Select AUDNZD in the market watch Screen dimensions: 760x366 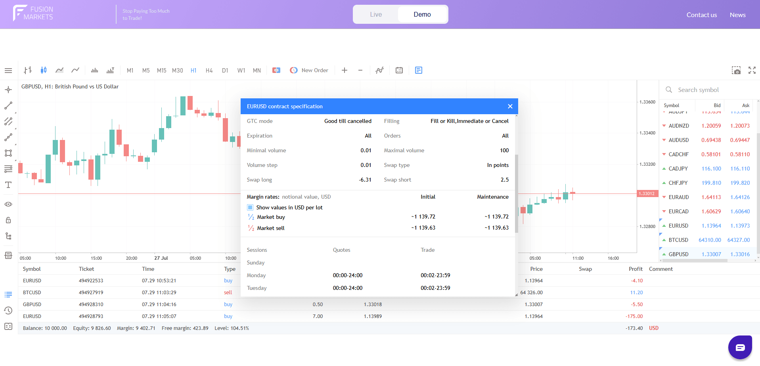tap(708, 126)
